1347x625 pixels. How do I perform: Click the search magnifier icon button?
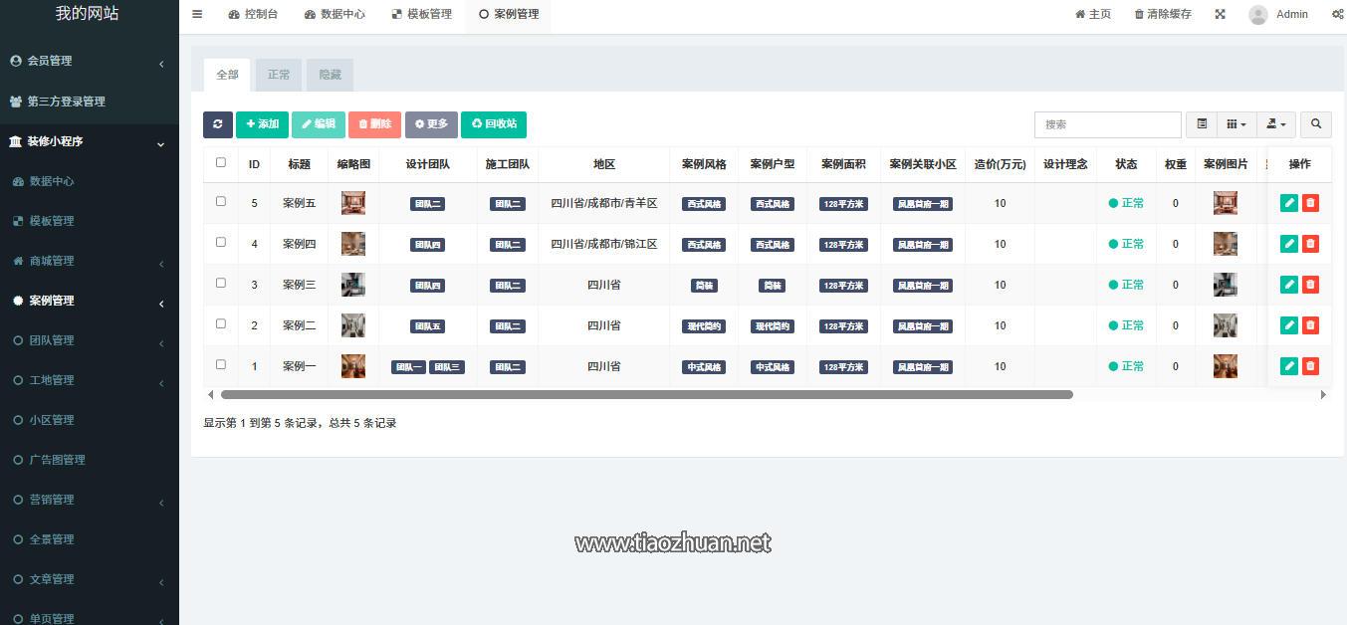point(1316,124)
